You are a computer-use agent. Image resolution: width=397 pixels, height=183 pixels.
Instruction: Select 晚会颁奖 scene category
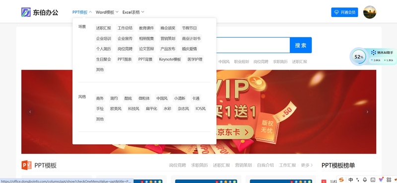click(168, 28)
